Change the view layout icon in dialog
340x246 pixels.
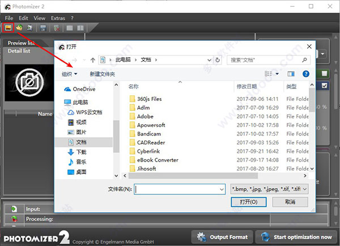pos(268,74)
